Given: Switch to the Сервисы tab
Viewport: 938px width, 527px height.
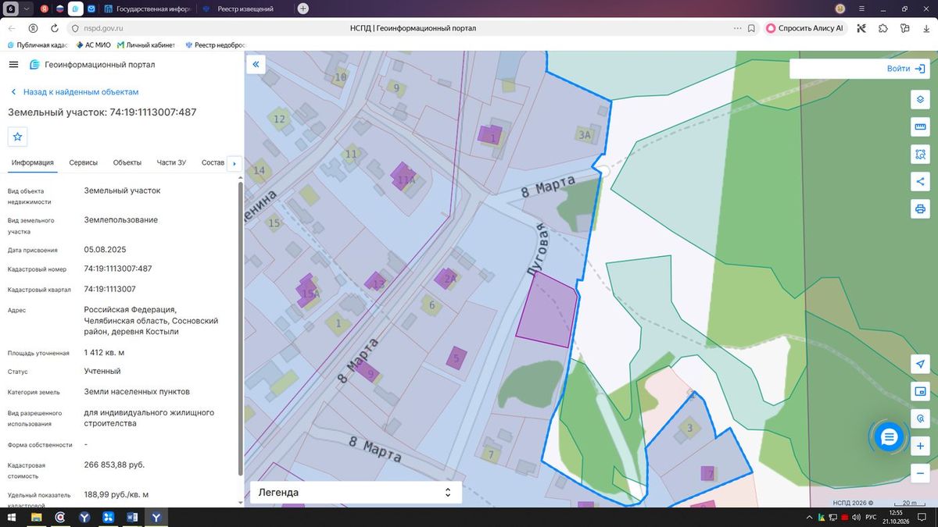Looking at the screenshot, I should pyautogui.click(x=84, y=162).
